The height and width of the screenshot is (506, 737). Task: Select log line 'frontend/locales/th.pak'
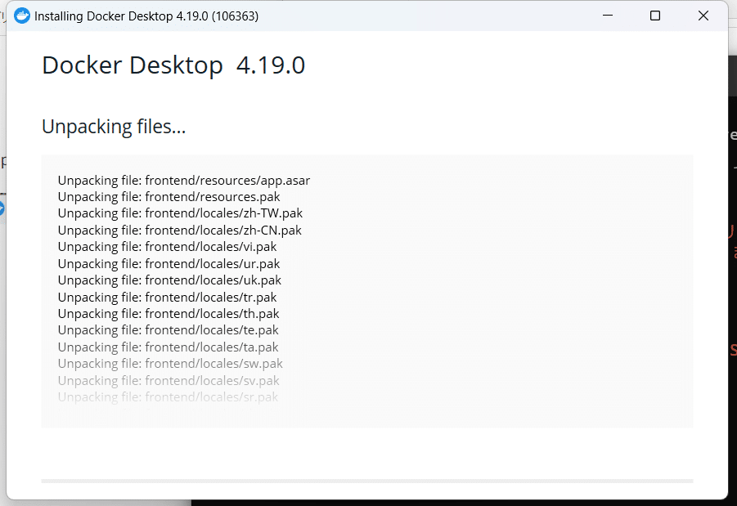pyautogui.click(x=169, y=313)
